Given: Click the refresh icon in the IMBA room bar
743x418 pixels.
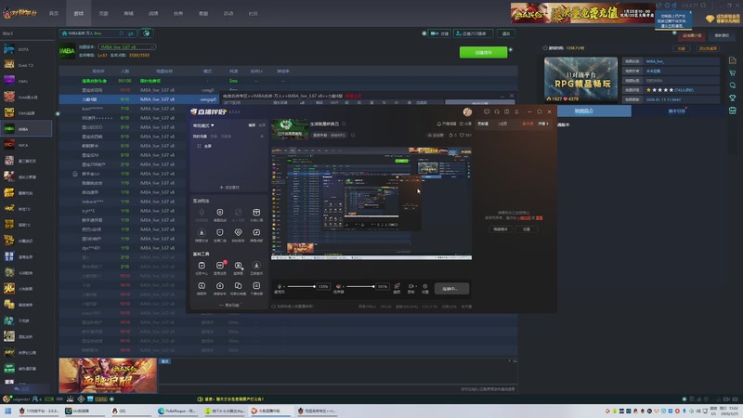Looking at the screenshot, I should [122, 33].
